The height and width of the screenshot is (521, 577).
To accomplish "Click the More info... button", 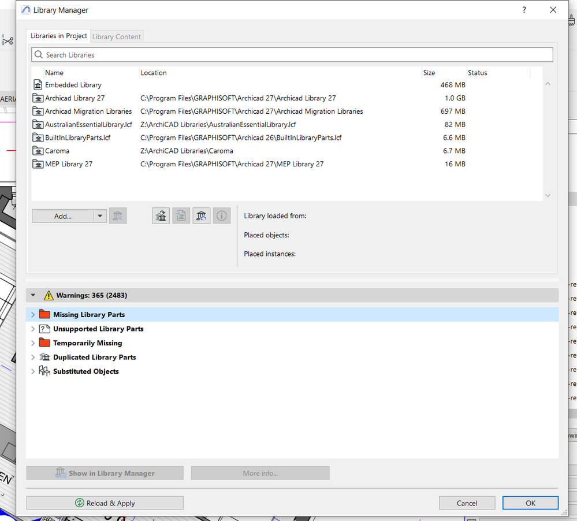I will click(260, 473).
